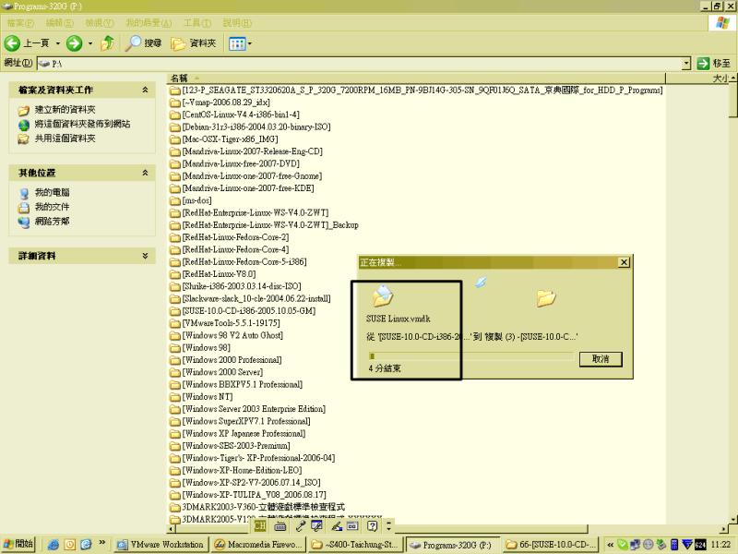Click the IME help question mark icon
The height and width of the screenshot is (554, 738).
[x=373, y=525]
